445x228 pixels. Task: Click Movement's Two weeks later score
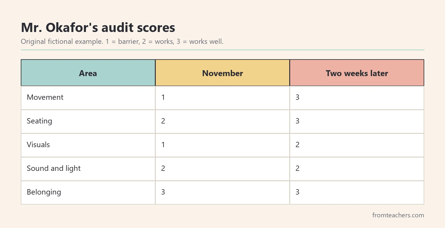(x=357, y=98)
